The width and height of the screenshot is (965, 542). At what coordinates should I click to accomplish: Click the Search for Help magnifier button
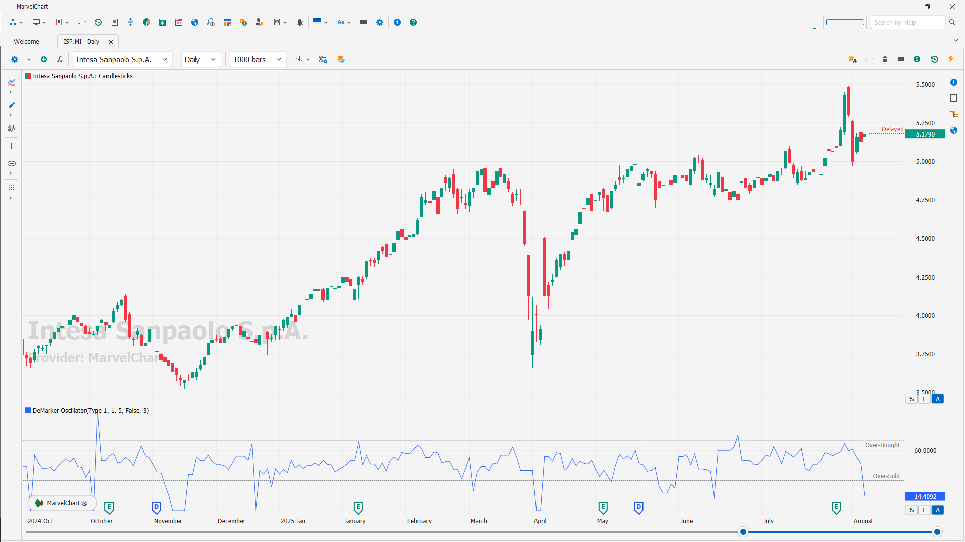pyautogui.click(x=952, y=22)
